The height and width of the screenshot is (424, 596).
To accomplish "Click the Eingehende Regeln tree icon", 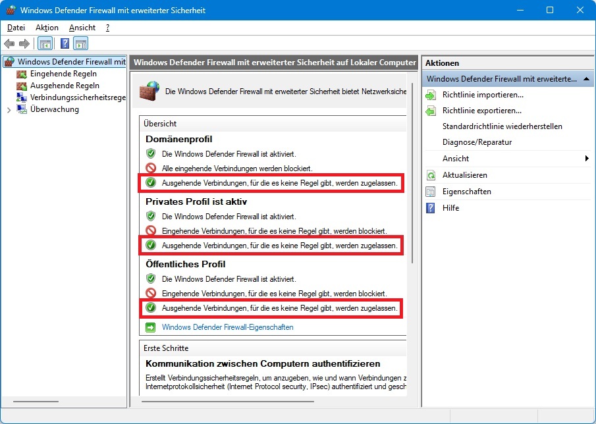I will (x=22, y=74).
